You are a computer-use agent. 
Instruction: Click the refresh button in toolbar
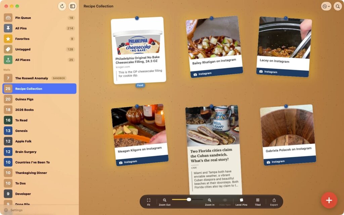62,6
